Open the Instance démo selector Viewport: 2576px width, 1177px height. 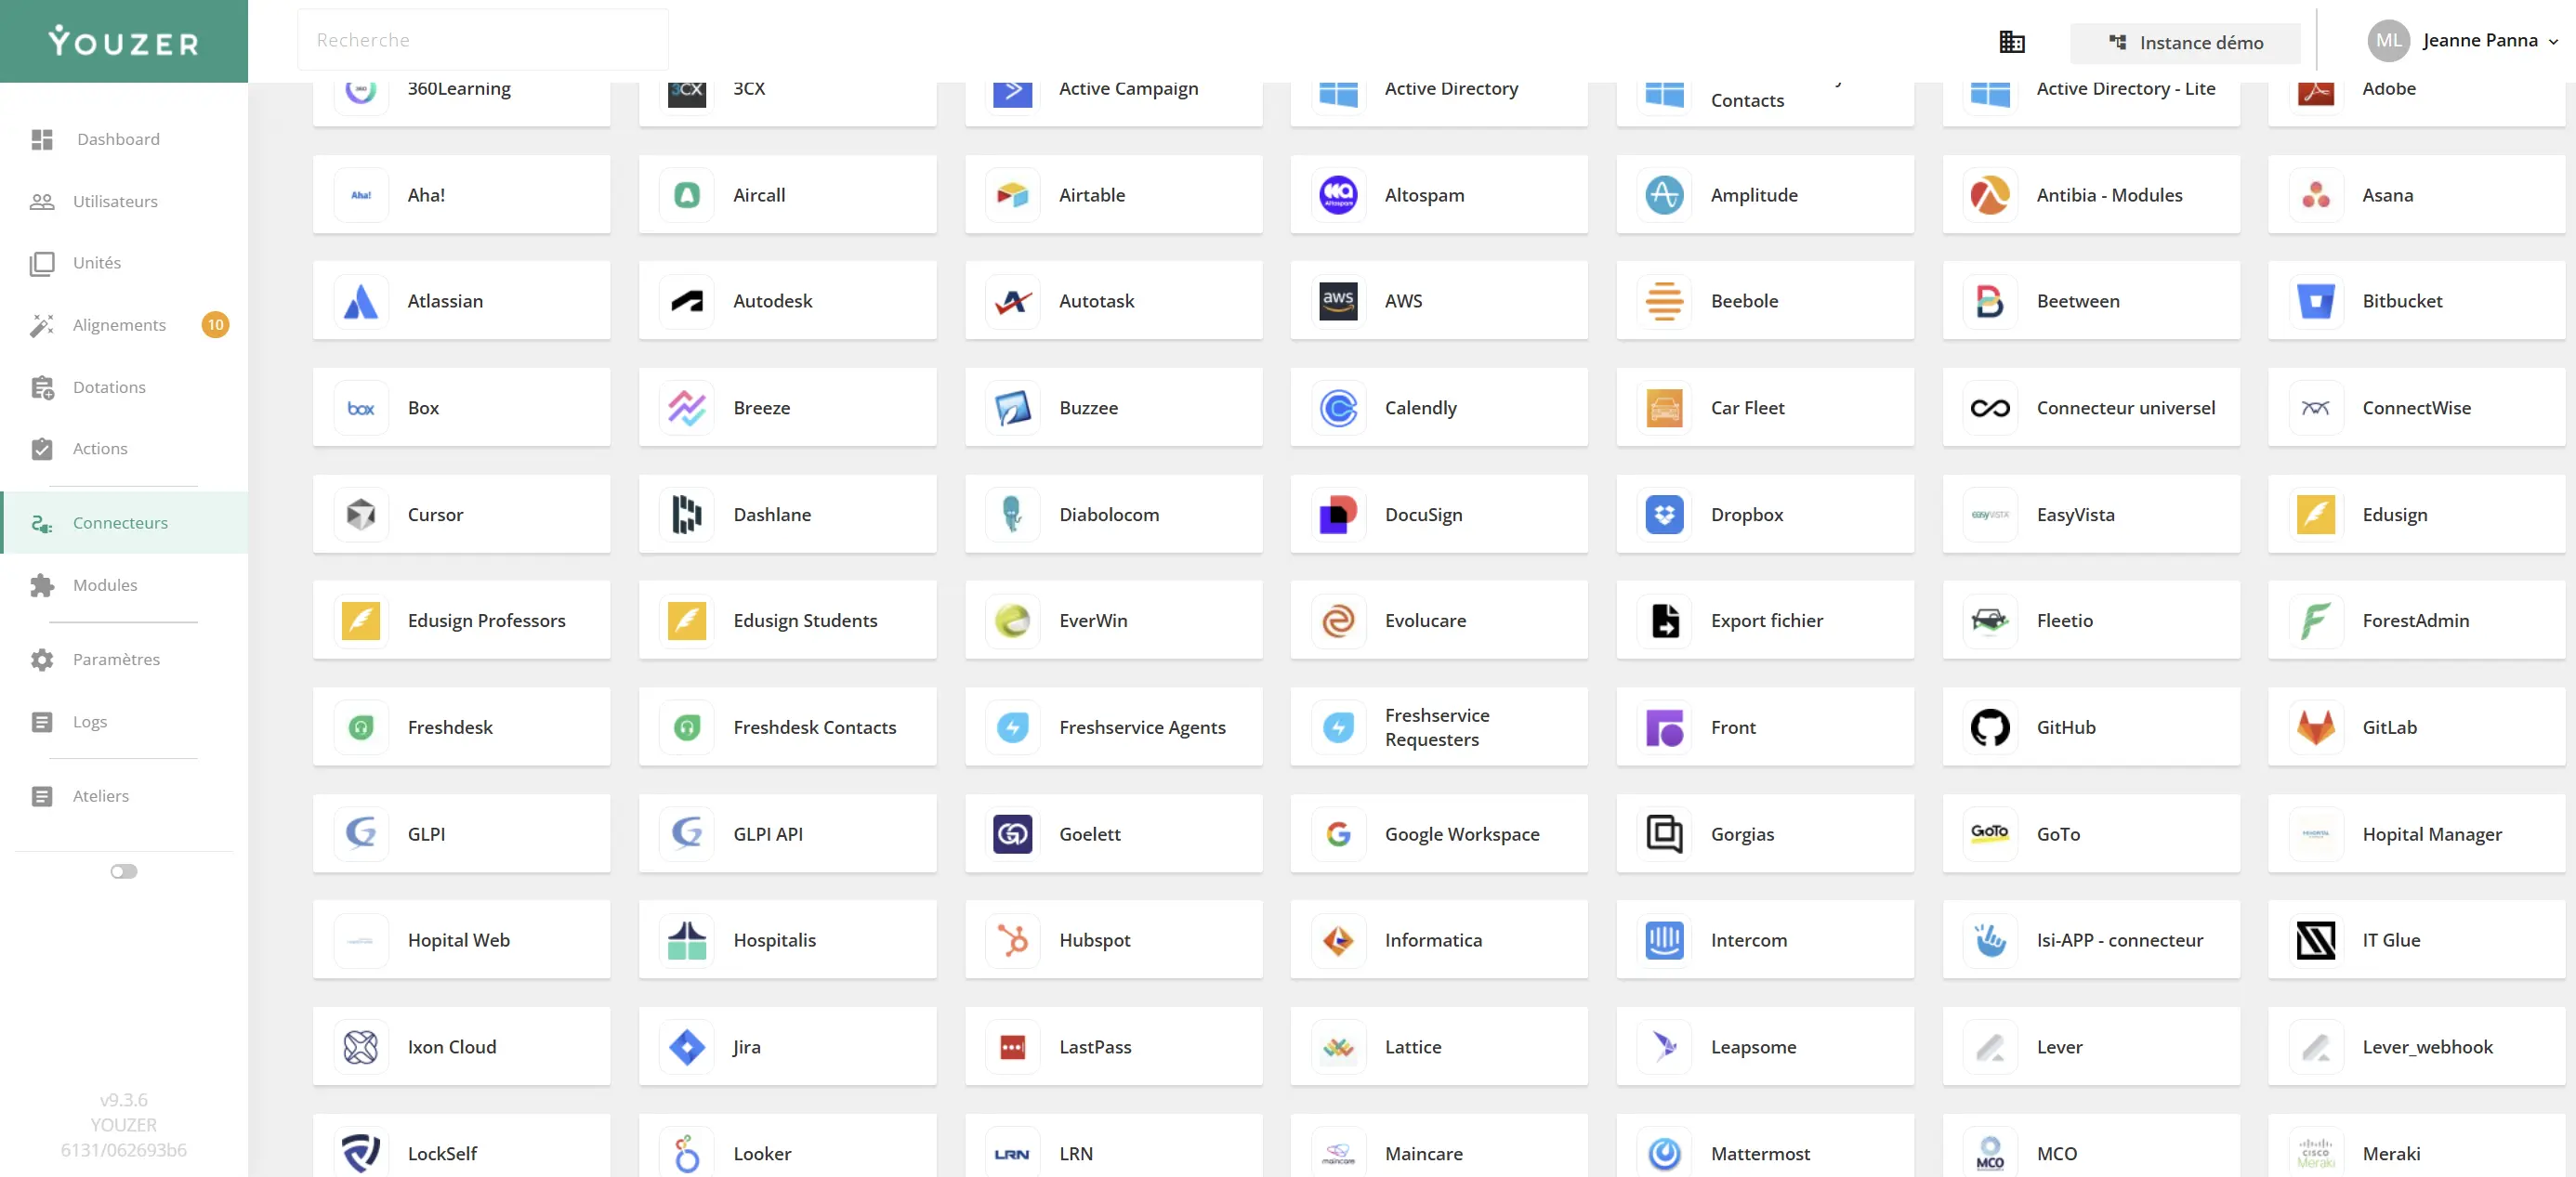click(2185, 43)
